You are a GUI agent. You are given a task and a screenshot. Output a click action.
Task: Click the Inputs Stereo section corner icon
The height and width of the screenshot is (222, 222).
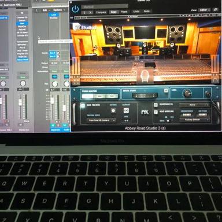point(166,91)
